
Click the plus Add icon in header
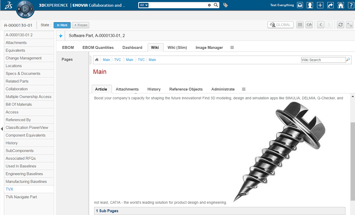click(320, 5)
